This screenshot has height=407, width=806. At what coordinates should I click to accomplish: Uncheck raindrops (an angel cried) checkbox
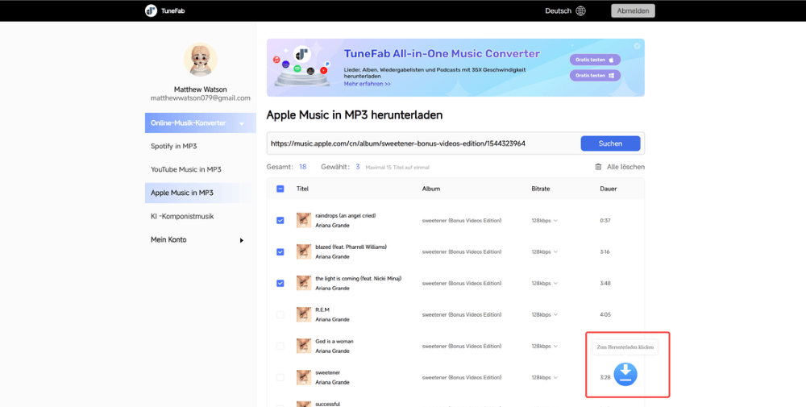pyautogui.click(x=280, y=221)
